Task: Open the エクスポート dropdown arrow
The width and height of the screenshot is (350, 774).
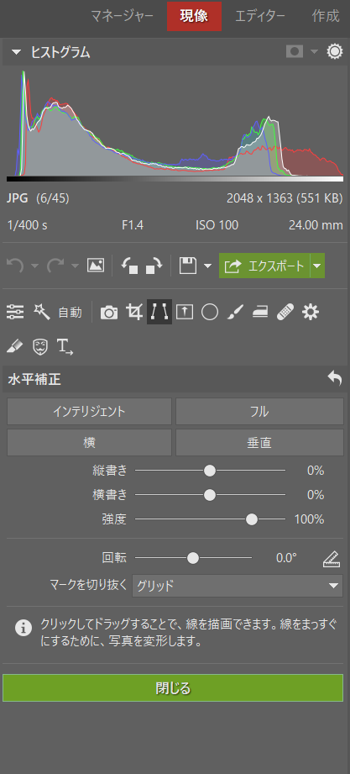Action: [317, 266]
